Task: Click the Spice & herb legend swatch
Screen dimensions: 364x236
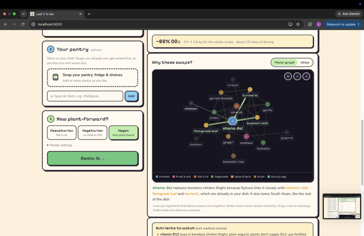Action: click(x=232, y=176)
